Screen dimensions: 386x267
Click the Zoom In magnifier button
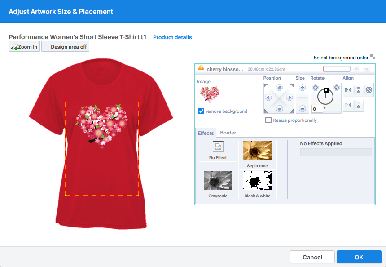(x=24, y=47)
